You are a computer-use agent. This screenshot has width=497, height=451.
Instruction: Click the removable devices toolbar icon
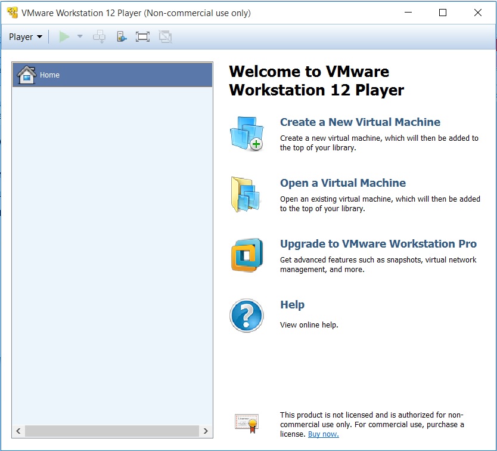(122, 37)
